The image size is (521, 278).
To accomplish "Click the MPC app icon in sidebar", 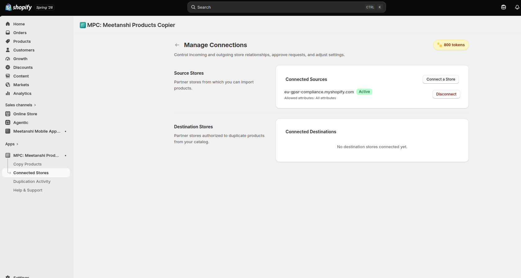I will coord(8,155).
